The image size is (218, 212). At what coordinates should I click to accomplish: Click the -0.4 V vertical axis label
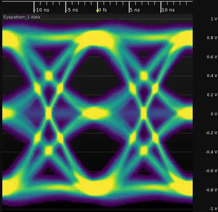point(211,152)
